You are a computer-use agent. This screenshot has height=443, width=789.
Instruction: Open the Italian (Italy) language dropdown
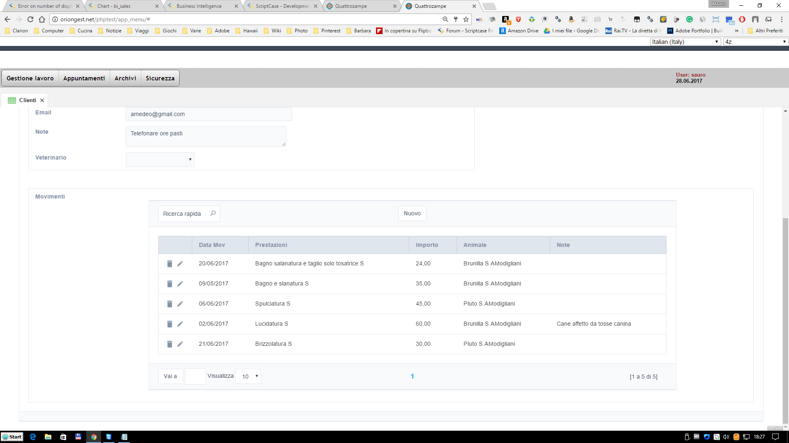coord(685,42)
